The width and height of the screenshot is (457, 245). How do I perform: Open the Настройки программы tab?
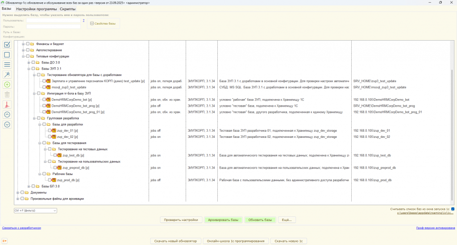pos(37,9)
